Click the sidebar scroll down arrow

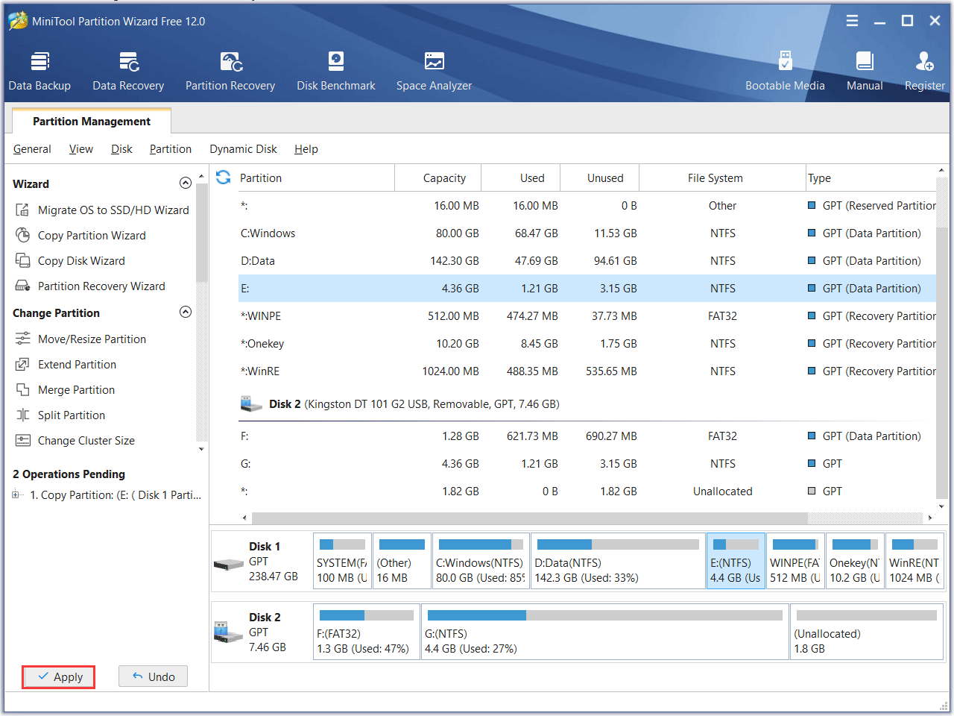[201, 449]
